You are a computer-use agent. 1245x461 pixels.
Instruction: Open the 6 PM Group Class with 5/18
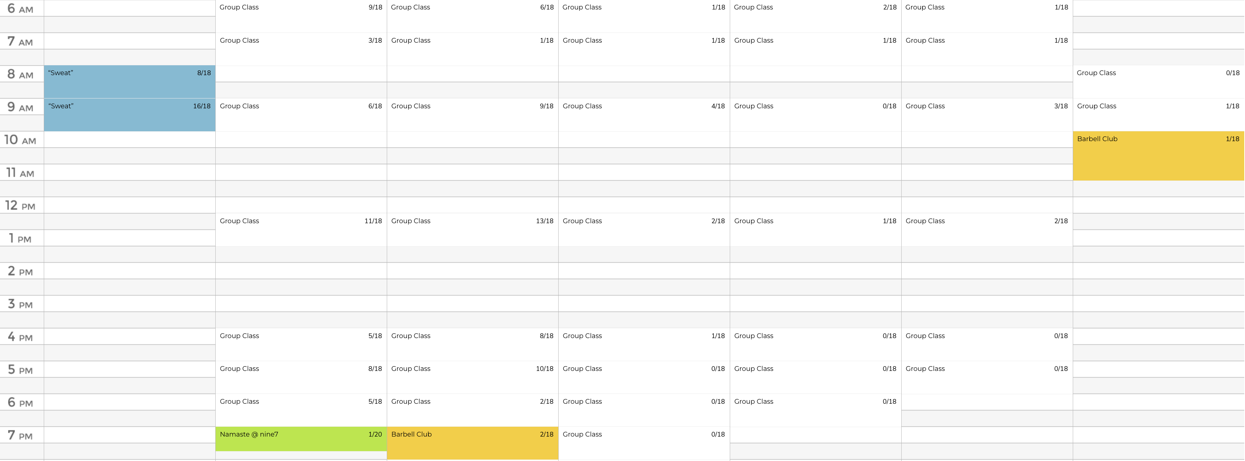point(301,410)
